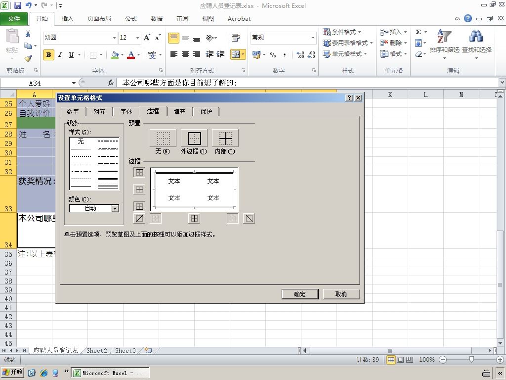Expand the formula bar
This screenshot has width=506, height=380.
502,83
